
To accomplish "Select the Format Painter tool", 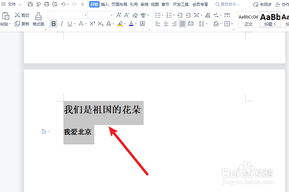I will [x=38, y=18].
